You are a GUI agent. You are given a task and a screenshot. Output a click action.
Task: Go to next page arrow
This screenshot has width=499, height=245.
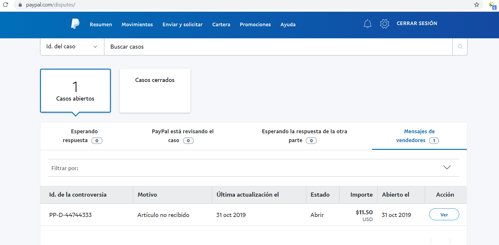(x=450, y=241)
